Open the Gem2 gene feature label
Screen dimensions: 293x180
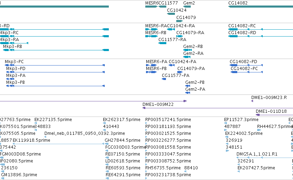click(x=189, y=3)
